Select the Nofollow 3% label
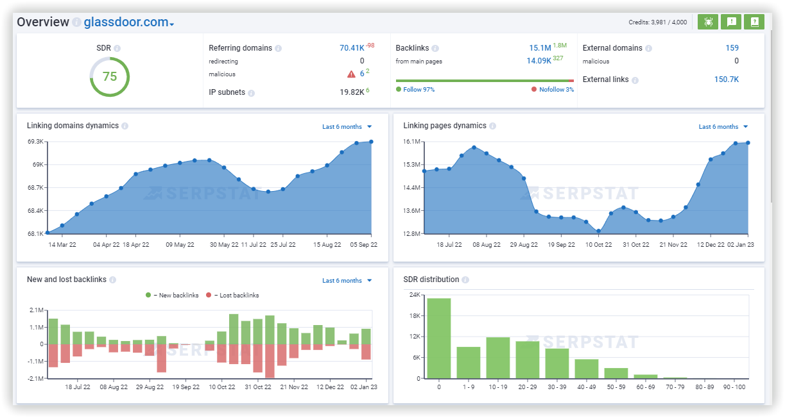 coord(556,89)
